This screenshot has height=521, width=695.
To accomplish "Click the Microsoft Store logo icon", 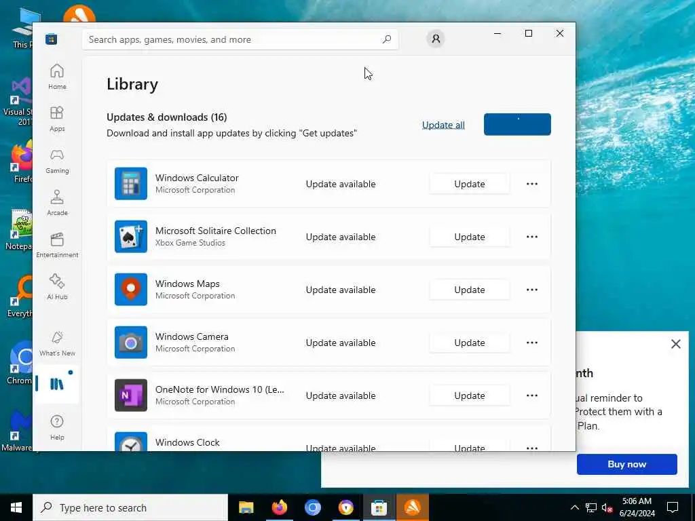I will (52, 39).
